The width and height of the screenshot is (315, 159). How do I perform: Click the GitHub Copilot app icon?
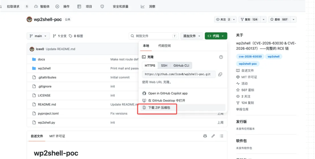click(x=144, y=93)
